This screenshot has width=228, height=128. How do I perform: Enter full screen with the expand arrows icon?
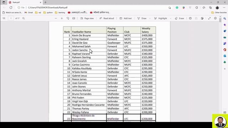[x=209, y=18]
